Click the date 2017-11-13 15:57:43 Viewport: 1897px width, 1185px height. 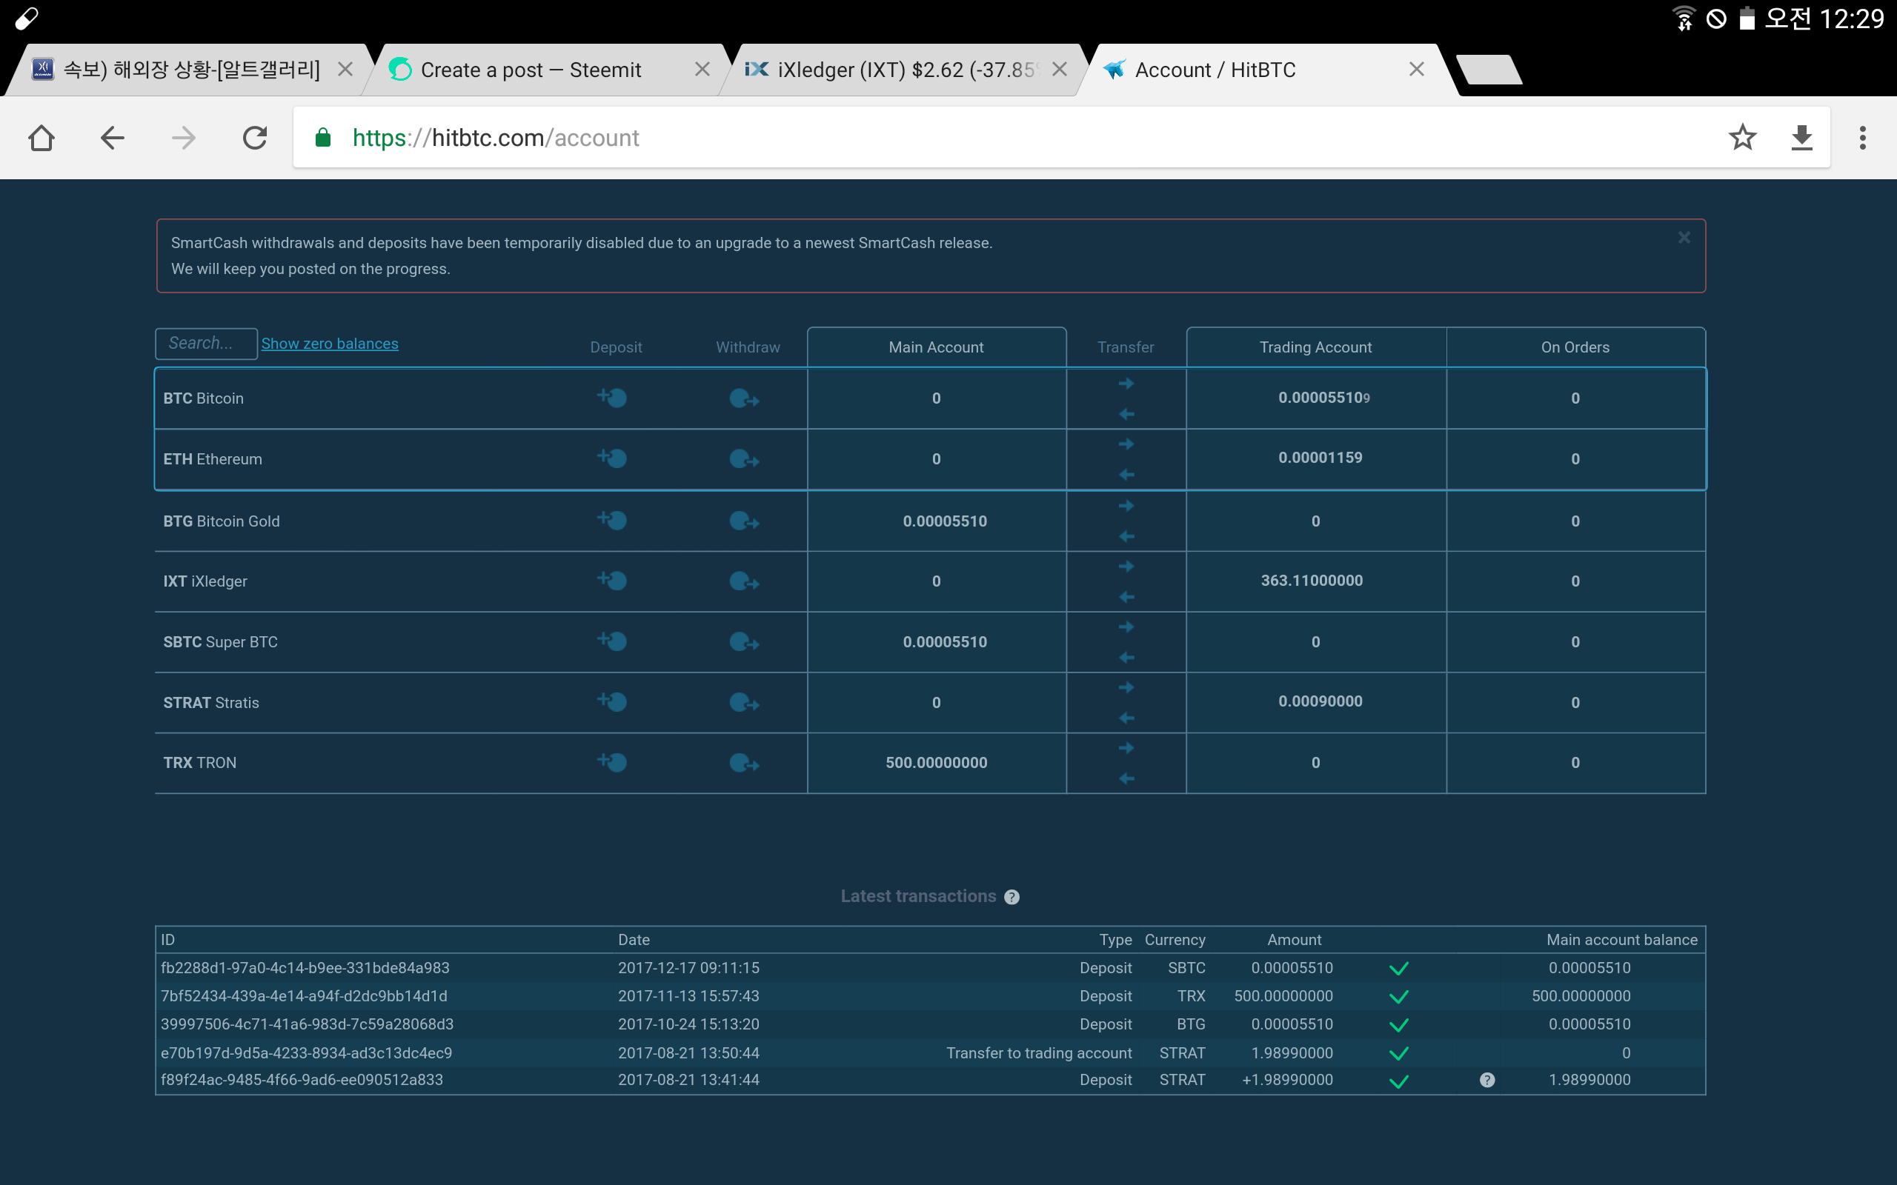(688, 996)
